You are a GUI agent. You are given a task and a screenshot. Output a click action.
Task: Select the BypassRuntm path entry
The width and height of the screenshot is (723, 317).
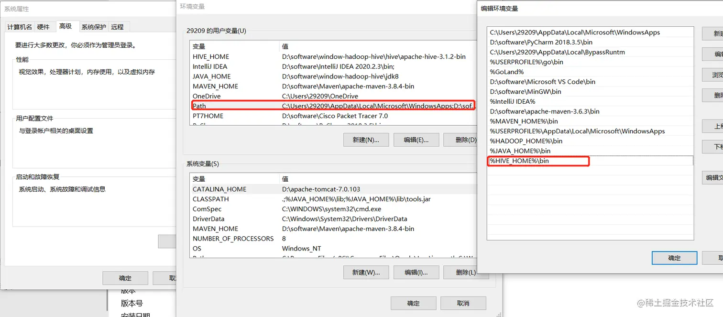591,52
